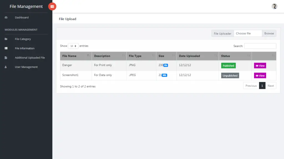This screenshot has height=159, width=284.
Task: Open the red hamburger menu icon
Action: (x=52, y=6)
